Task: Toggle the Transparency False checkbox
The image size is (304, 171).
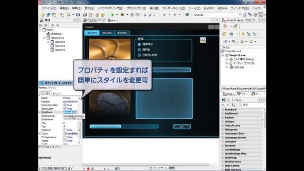Action: pos(65,137)
